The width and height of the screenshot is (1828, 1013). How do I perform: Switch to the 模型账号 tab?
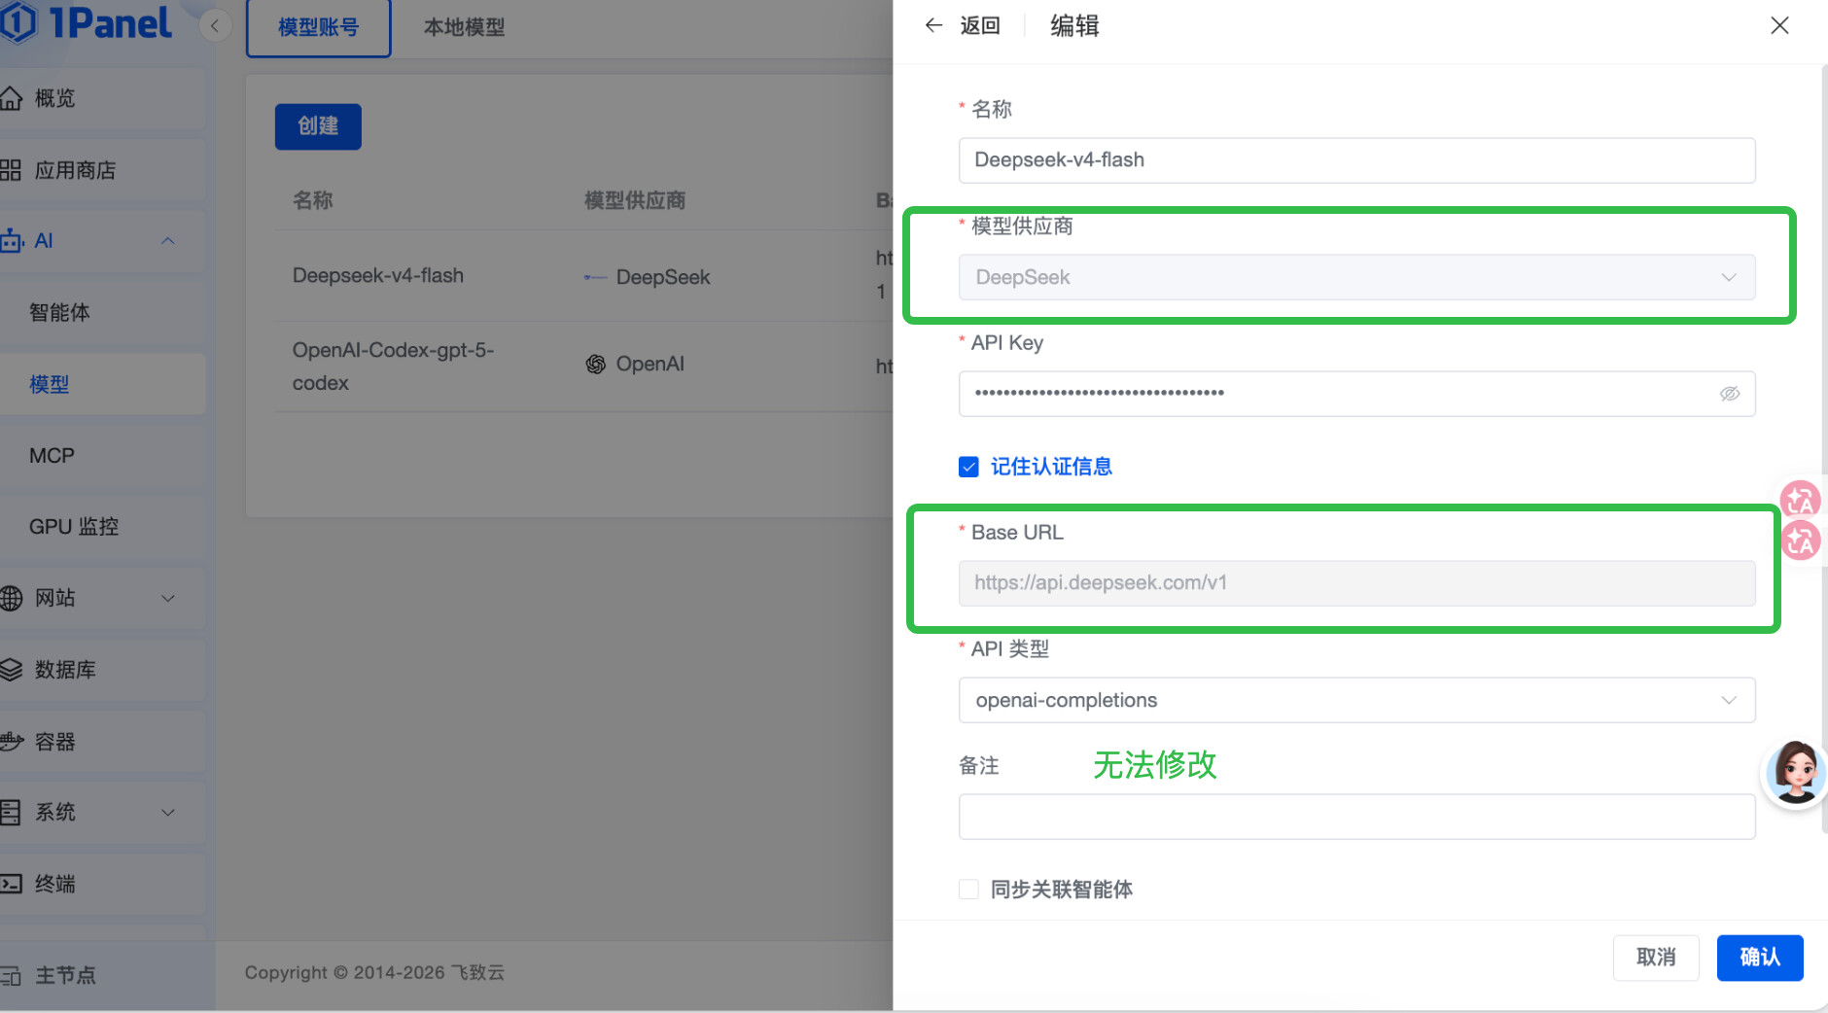coord(319,27)
